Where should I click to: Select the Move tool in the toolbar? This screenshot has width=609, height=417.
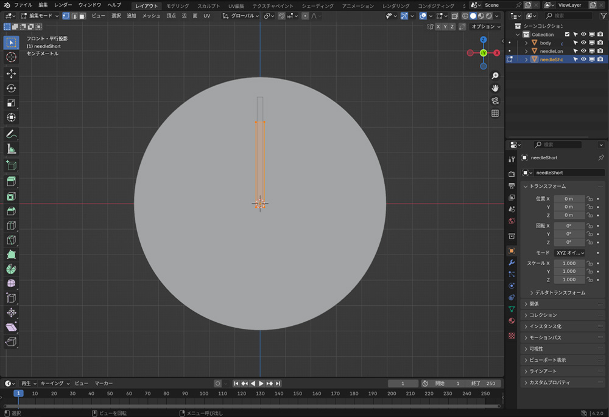(11, 74)
